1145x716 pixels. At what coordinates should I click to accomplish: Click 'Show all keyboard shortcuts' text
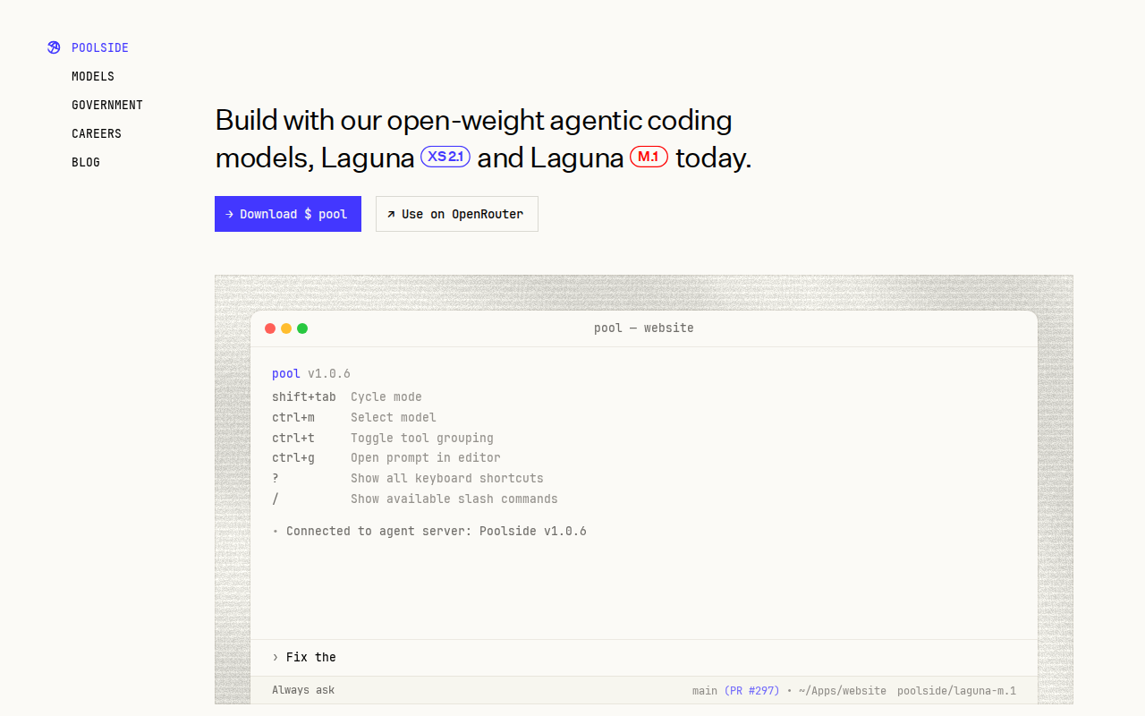447,478
